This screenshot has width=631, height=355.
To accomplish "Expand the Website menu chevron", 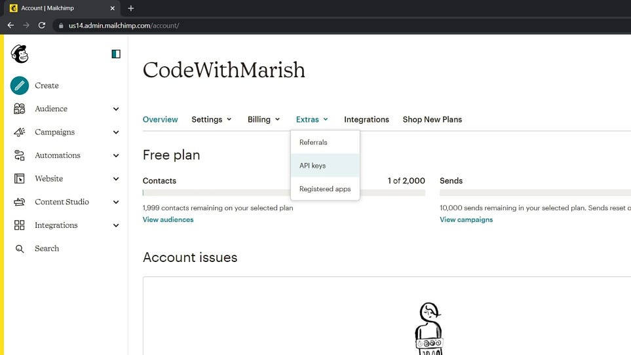I will pos(116,179).
